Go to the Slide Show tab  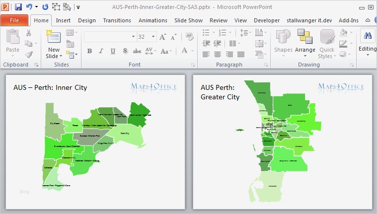pos(188,20)
